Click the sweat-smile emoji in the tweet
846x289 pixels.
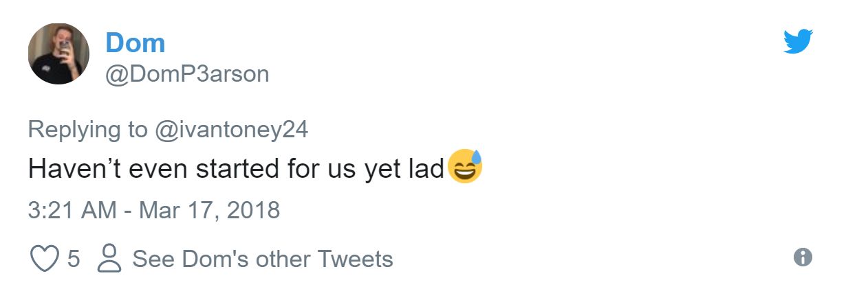click(465, 167)
